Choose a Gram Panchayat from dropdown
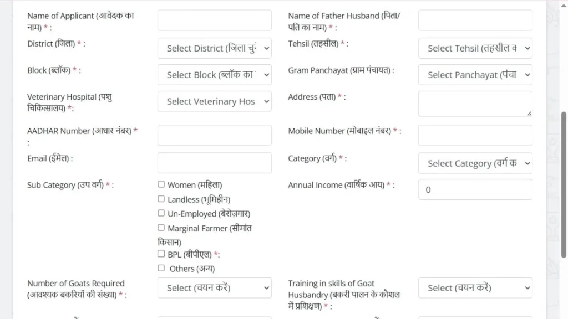568x319 pixels. click(475, 75)
